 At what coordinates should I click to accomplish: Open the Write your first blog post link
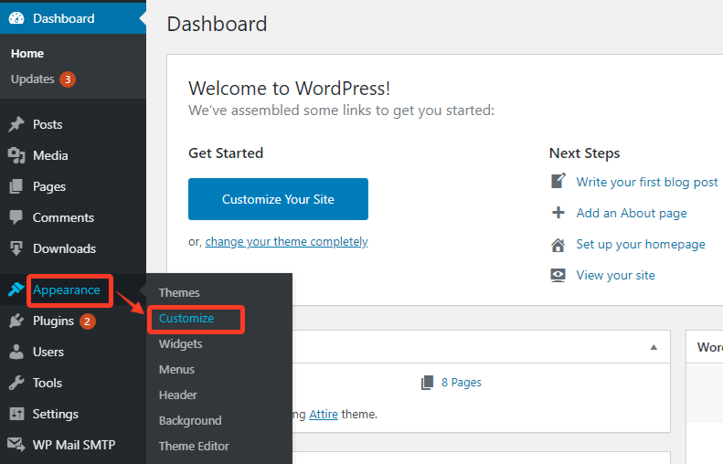(647, 182)
